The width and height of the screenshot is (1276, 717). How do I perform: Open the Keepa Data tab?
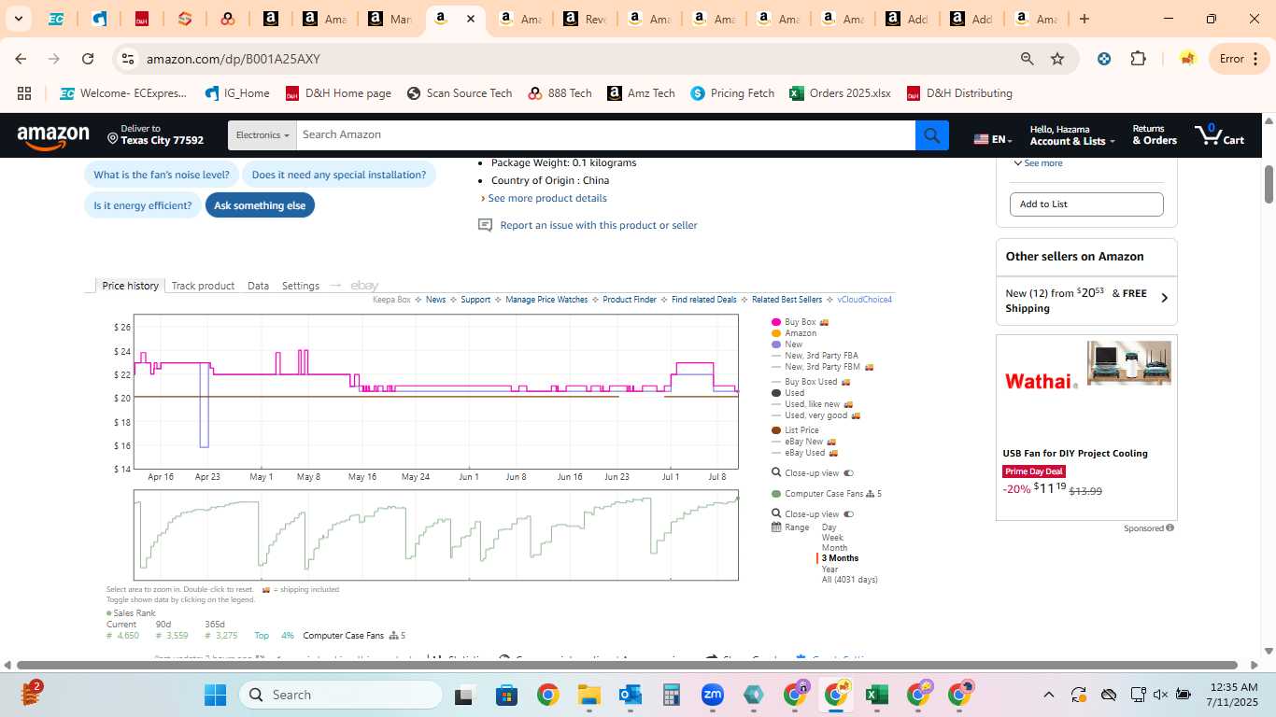pyautogui.click(x=258, y=286)
